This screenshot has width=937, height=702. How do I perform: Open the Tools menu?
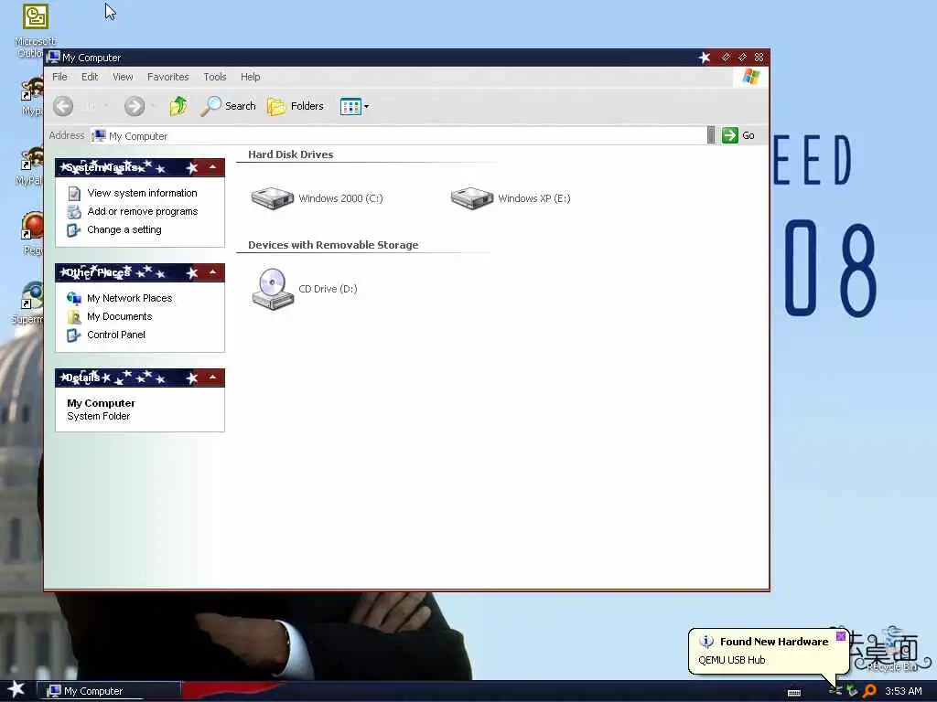214,77
